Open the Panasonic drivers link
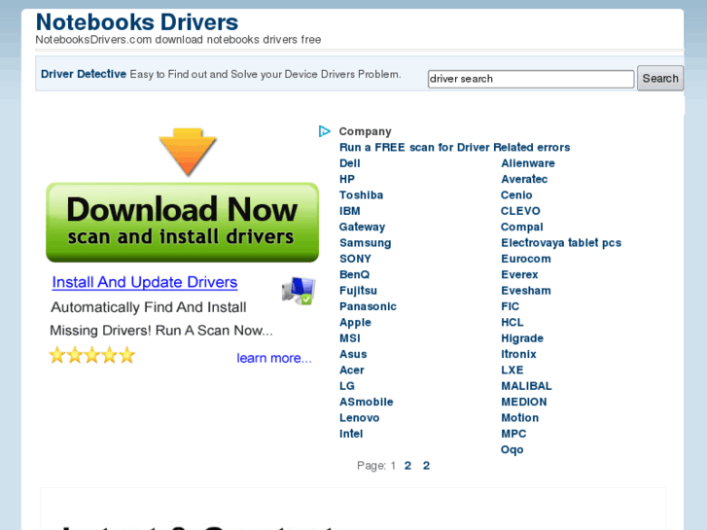Screen dimensions: 707x530 368,306
